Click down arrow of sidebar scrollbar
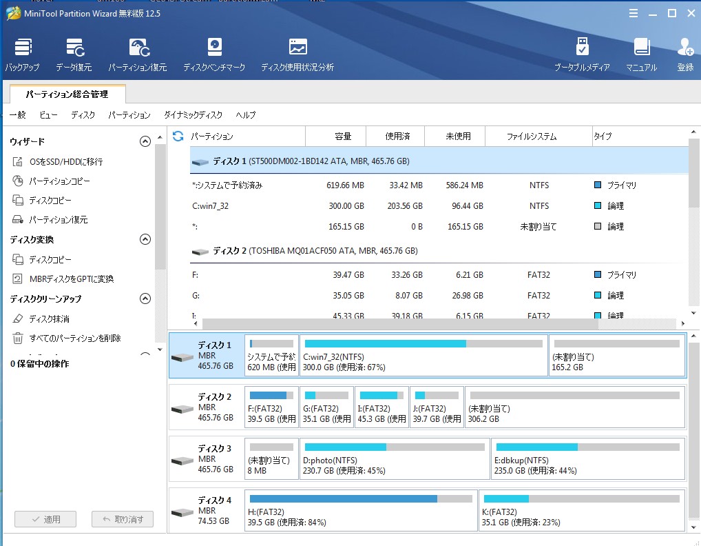 pos(160,350)
